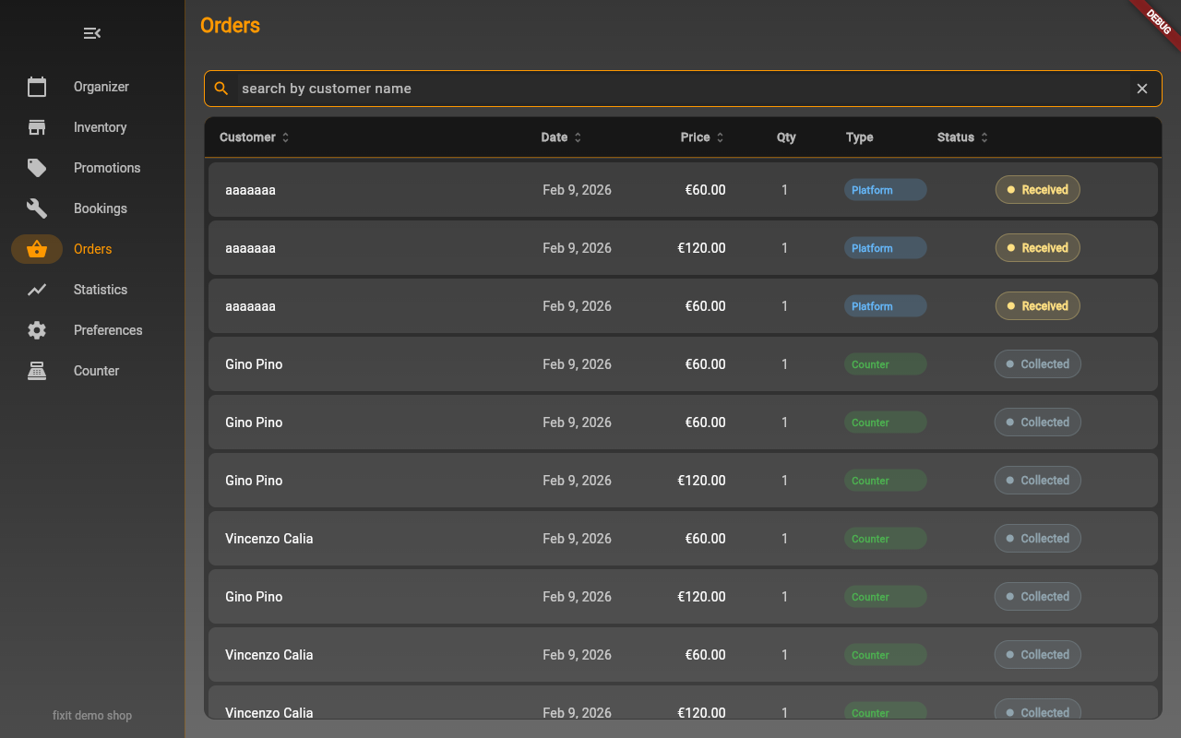Sort orders by Price column
Screen dimensions: 1181x738
(x=702, y=137)
